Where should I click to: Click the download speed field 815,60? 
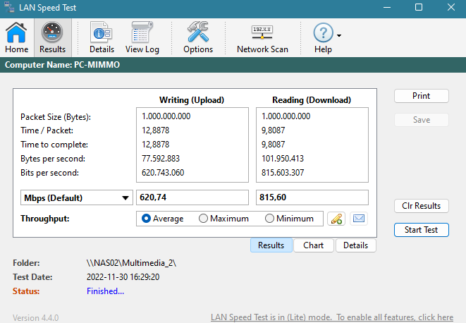click(x=312, y=197)
